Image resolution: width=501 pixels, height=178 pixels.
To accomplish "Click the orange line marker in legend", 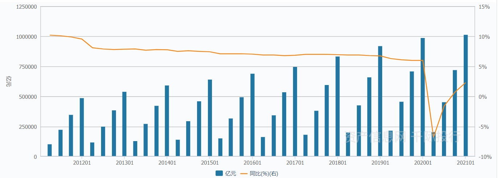I will click(x=243, y=174).
